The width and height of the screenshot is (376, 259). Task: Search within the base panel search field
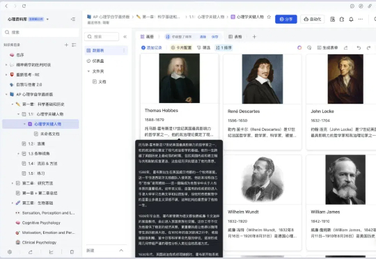click(102, 37)
